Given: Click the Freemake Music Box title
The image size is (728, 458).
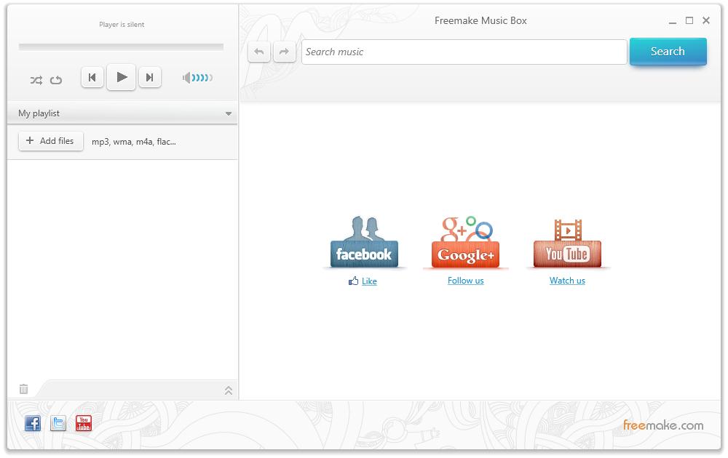Looking at the screenshot, I should tap(480, 20).
